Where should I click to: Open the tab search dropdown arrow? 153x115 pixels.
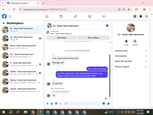[x=3, y=3]
